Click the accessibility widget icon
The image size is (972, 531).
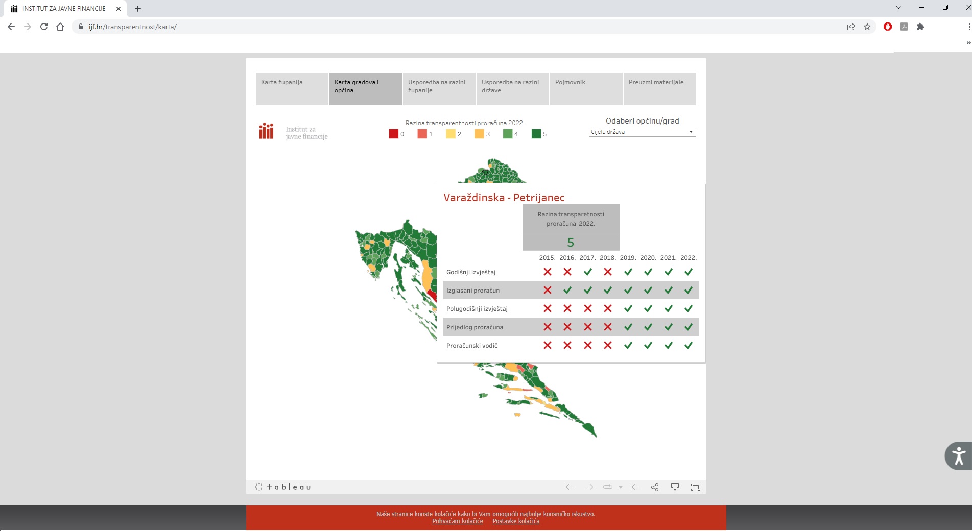(958, 455)
